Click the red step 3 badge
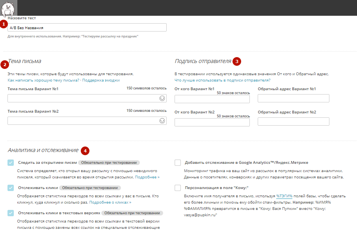357x230 pixels. 237,61
